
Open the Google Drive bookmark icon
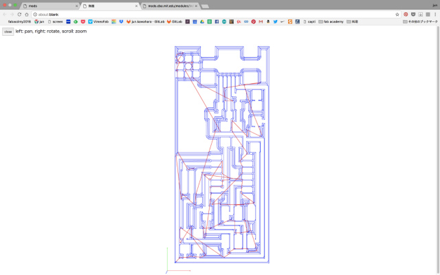[202, 21]
